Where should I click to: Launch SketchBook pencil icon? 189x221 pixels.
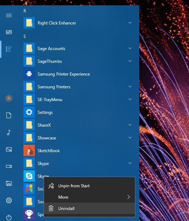(x=29, y=150)
